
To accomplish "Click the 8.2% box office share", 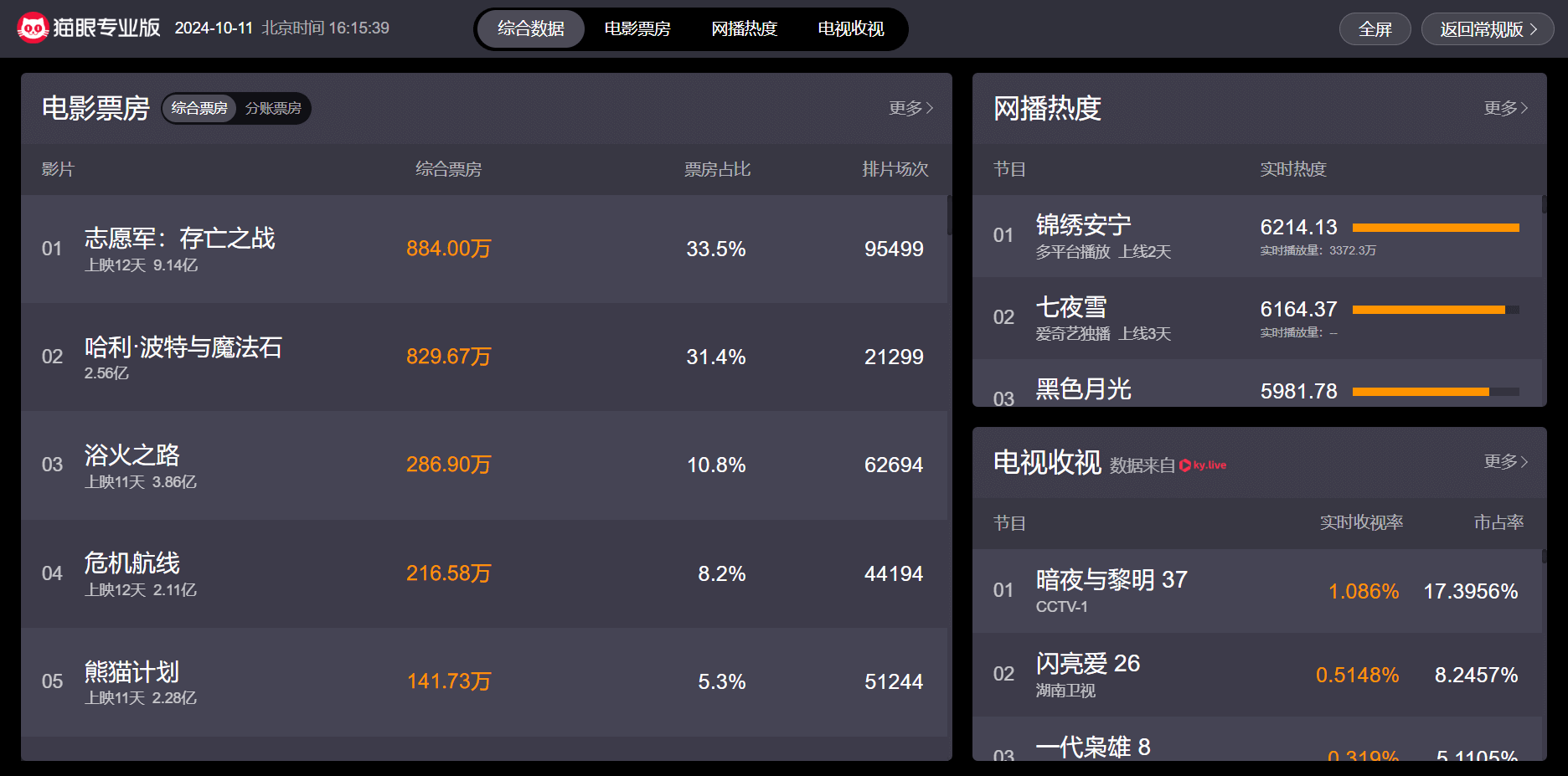I will point(722,573).
